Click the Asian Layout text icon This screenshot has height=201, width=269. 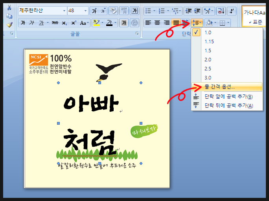pyautogui.click(x=207, y=11)
